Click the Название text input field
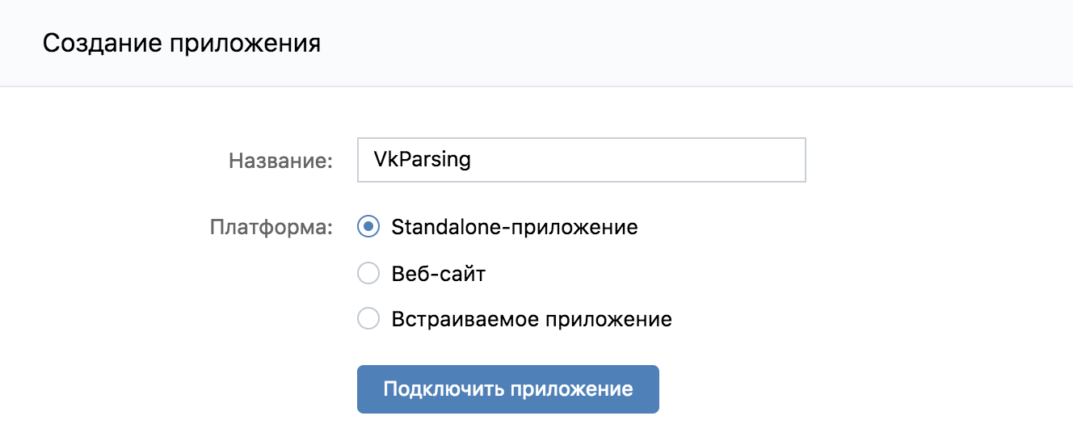Screen dimensions: 1073x441 tap(582, 159)
